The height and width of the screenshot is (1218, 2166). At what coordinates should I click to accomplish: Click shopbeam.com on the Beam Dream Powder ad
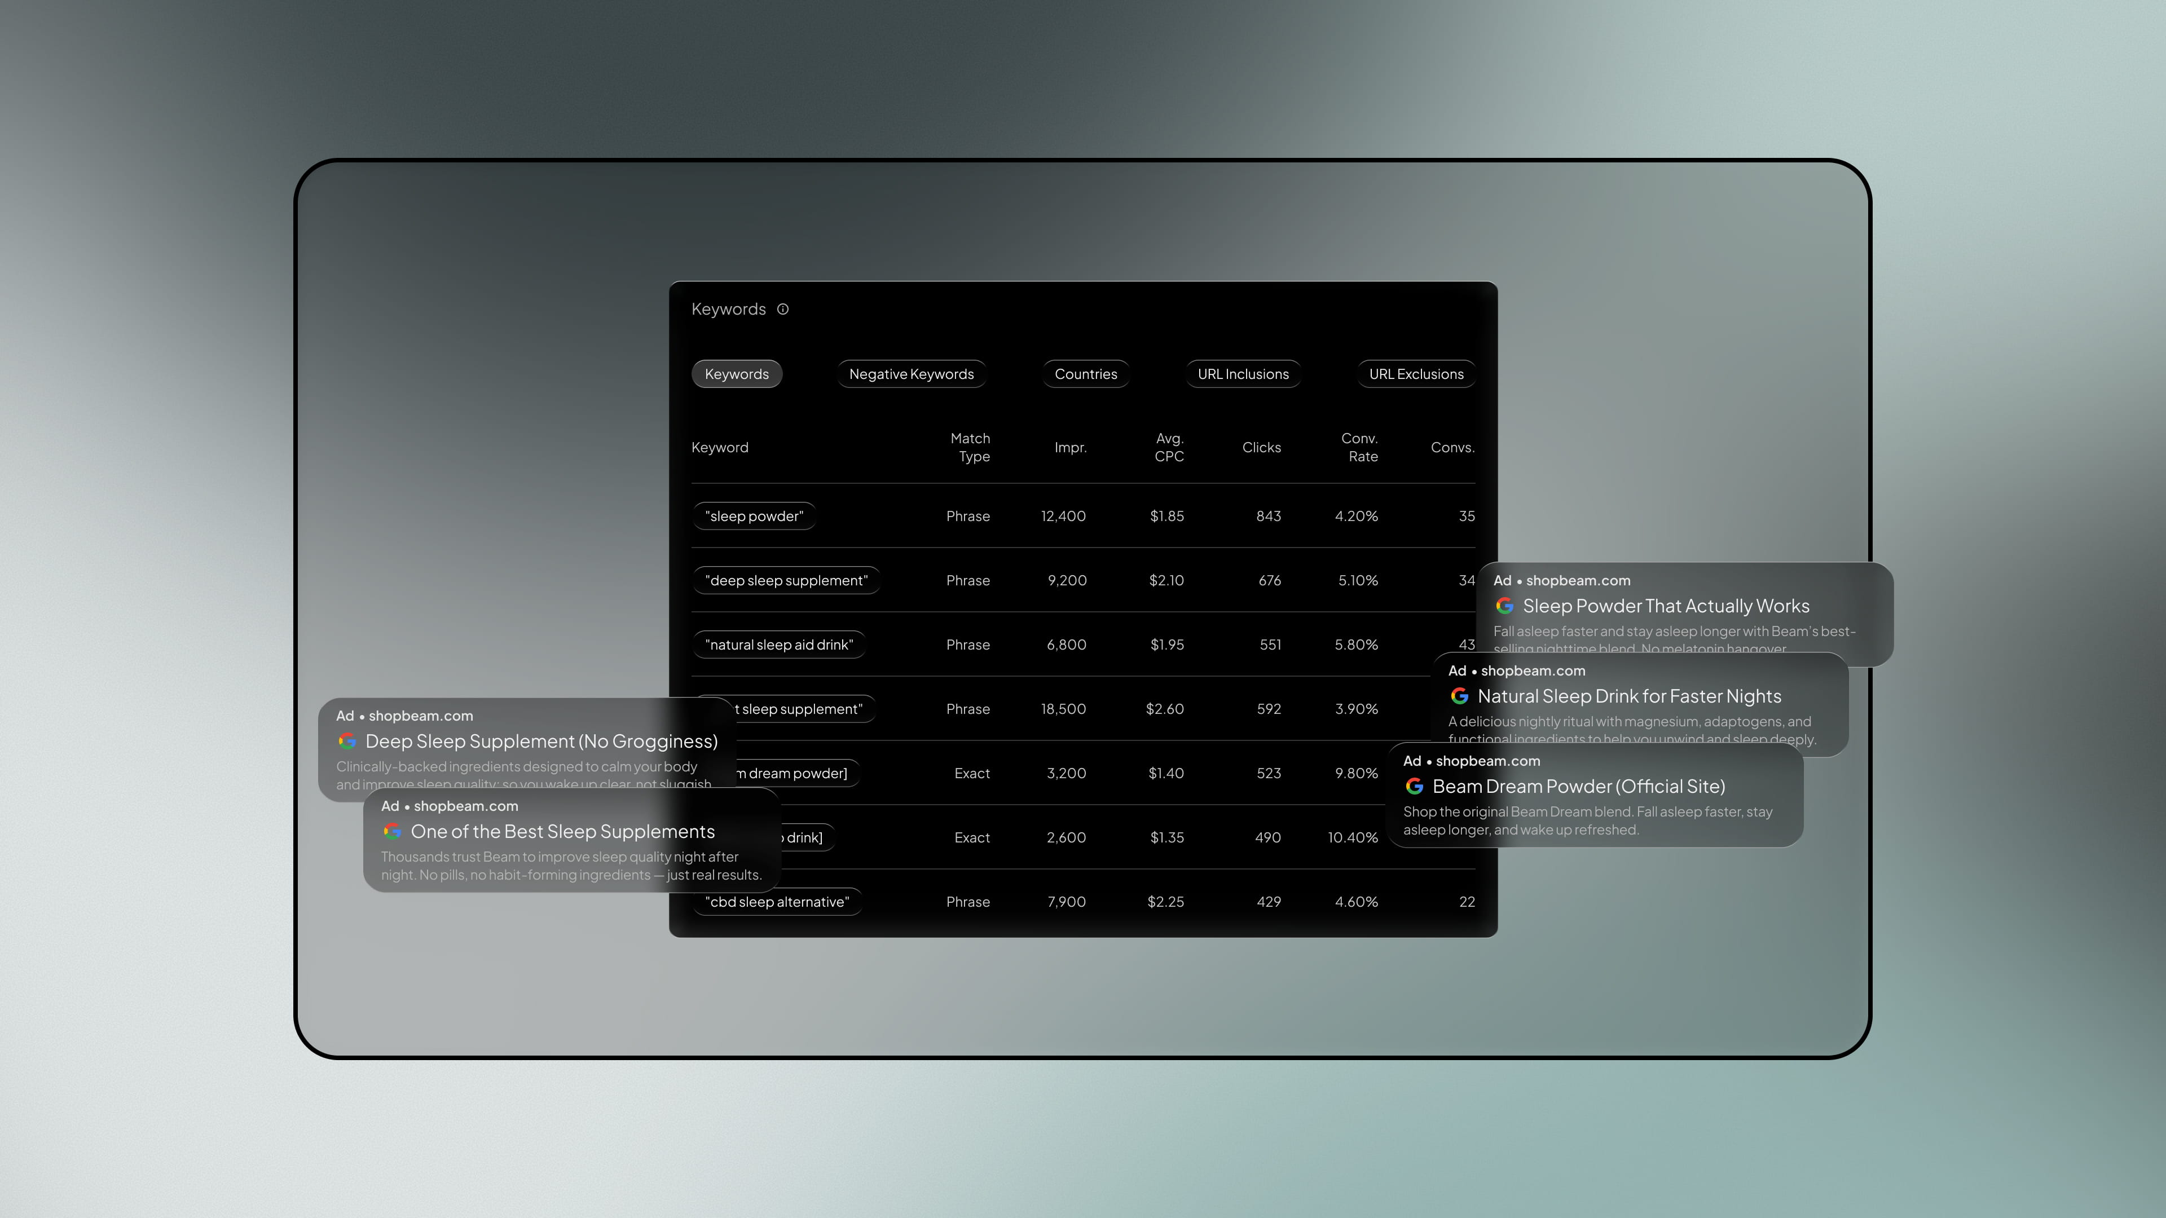tap(1487, 761)
